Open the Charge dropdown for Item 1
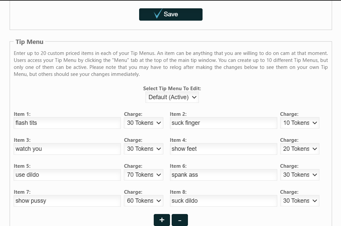 pyautogui.click(x=143, y=123)
